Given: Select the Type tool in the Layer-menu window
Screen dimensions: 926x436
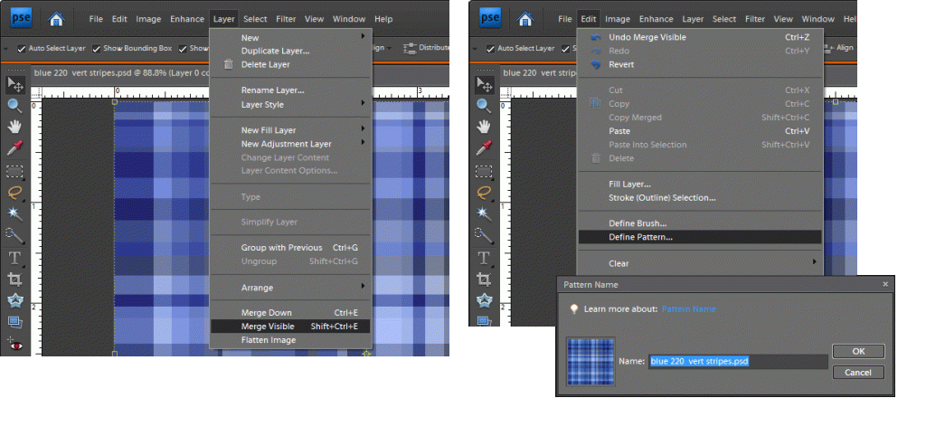Looking at the screenshot, I should 14,258.
